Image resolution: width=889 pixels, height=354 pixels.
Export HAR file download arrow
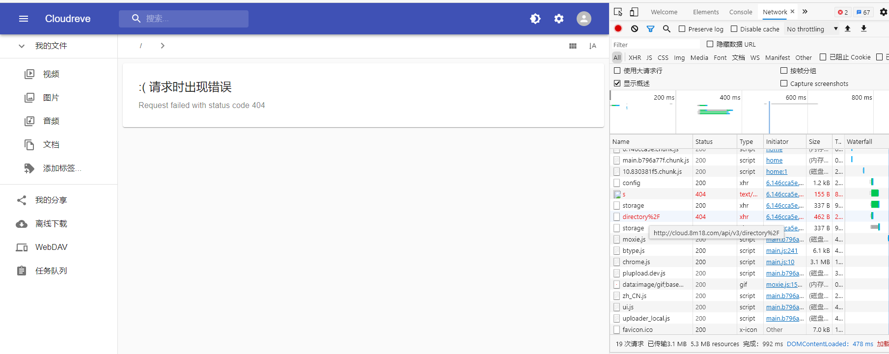coord(863,28)
